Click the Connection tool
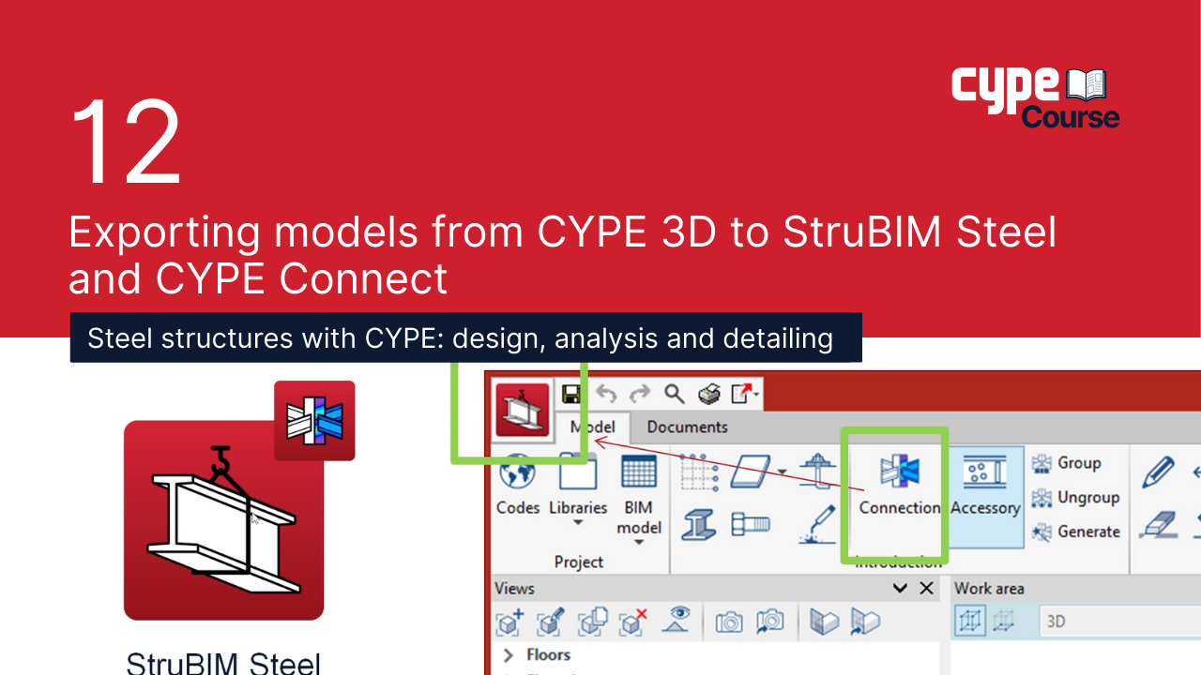The width and height of the screenshot is (1201, 675). coord(899,487)
